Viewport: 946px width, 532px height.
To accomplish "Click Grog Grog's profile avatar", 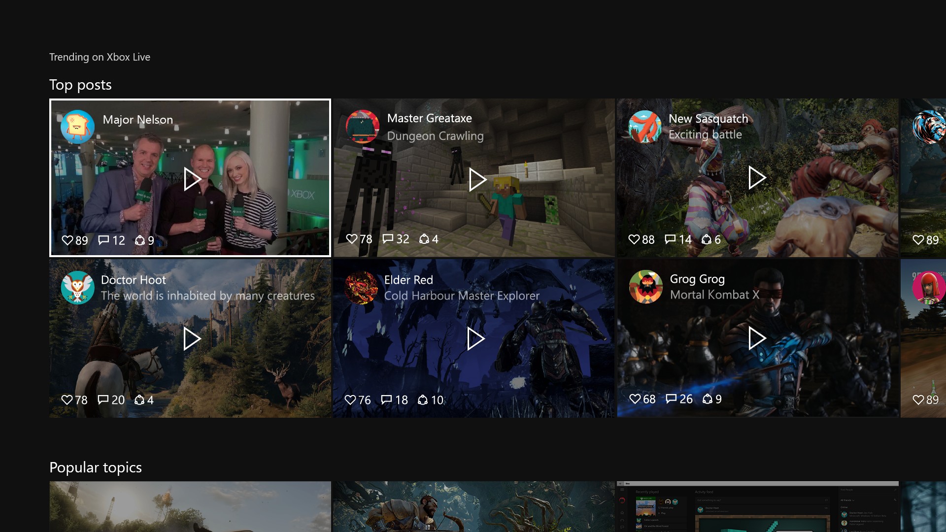I will click(645, 287).
